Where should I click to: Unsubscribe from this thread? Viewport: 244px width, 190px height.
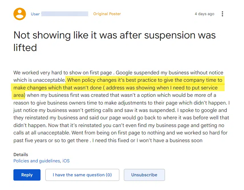[x=144, y=175]
